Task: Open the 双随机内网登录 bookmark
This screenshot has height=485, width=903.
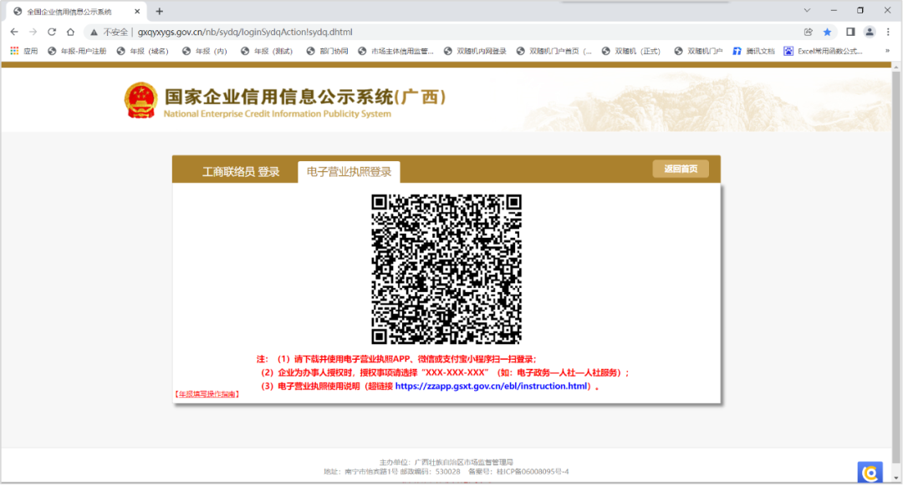Action: coord(475,51)
